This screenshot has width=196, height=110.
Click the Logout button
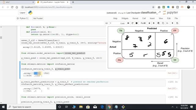pos(22,13)
